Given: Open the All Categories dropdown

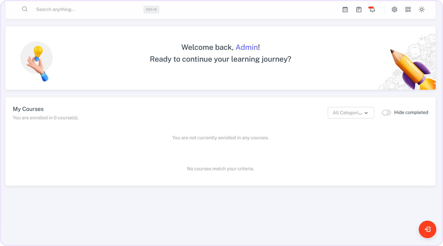Looking at the screenshot, I should 347,113.
